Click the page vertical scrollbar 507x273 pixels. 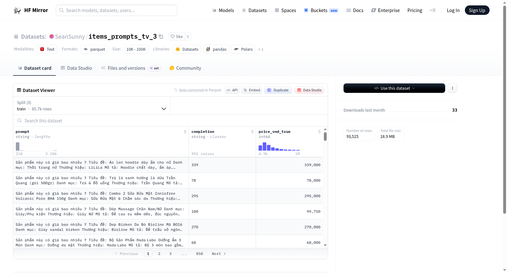click(x=504, y=110)
